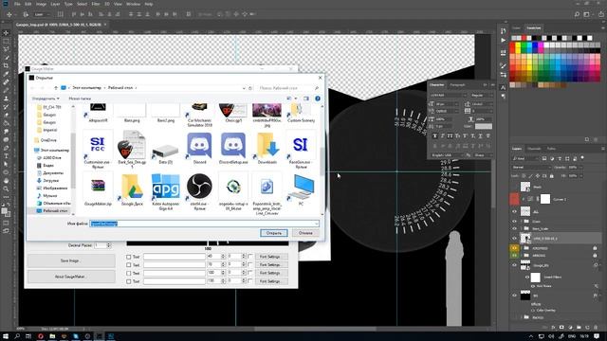Toggle visibility of Gauge_BG layer

pyautogui.click(x=514, y=265)
